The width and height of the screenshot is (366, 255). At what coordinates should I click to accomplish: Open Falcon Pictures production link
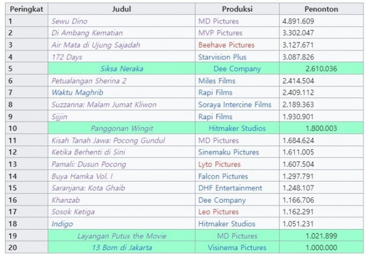pyautogui.click(x=223, y=176)
